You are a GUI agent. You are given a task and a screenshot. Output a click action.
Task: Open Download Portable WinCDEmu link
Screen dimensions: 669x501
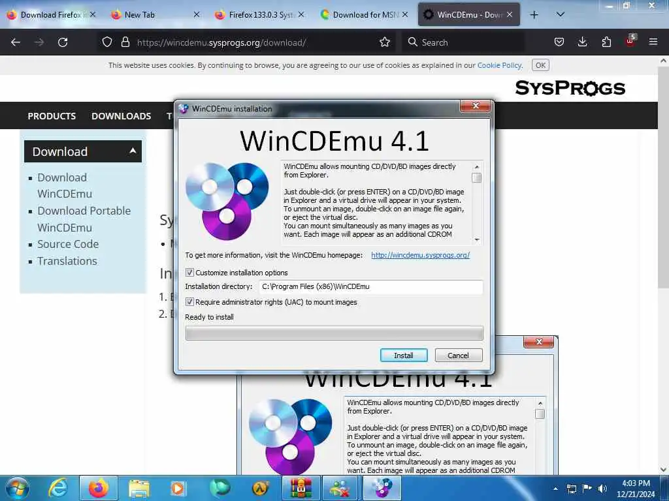click(84, 219)
